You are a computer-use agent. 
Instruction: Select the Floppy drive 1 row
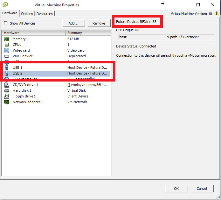point(56,96)
